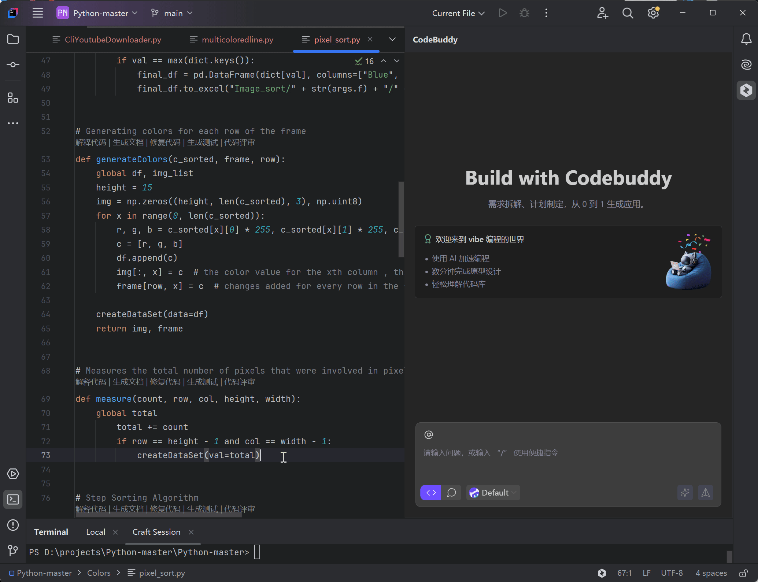Toggle read-only lock in status bar
Screen dimensions: 758x582
[x=743, y=573]
